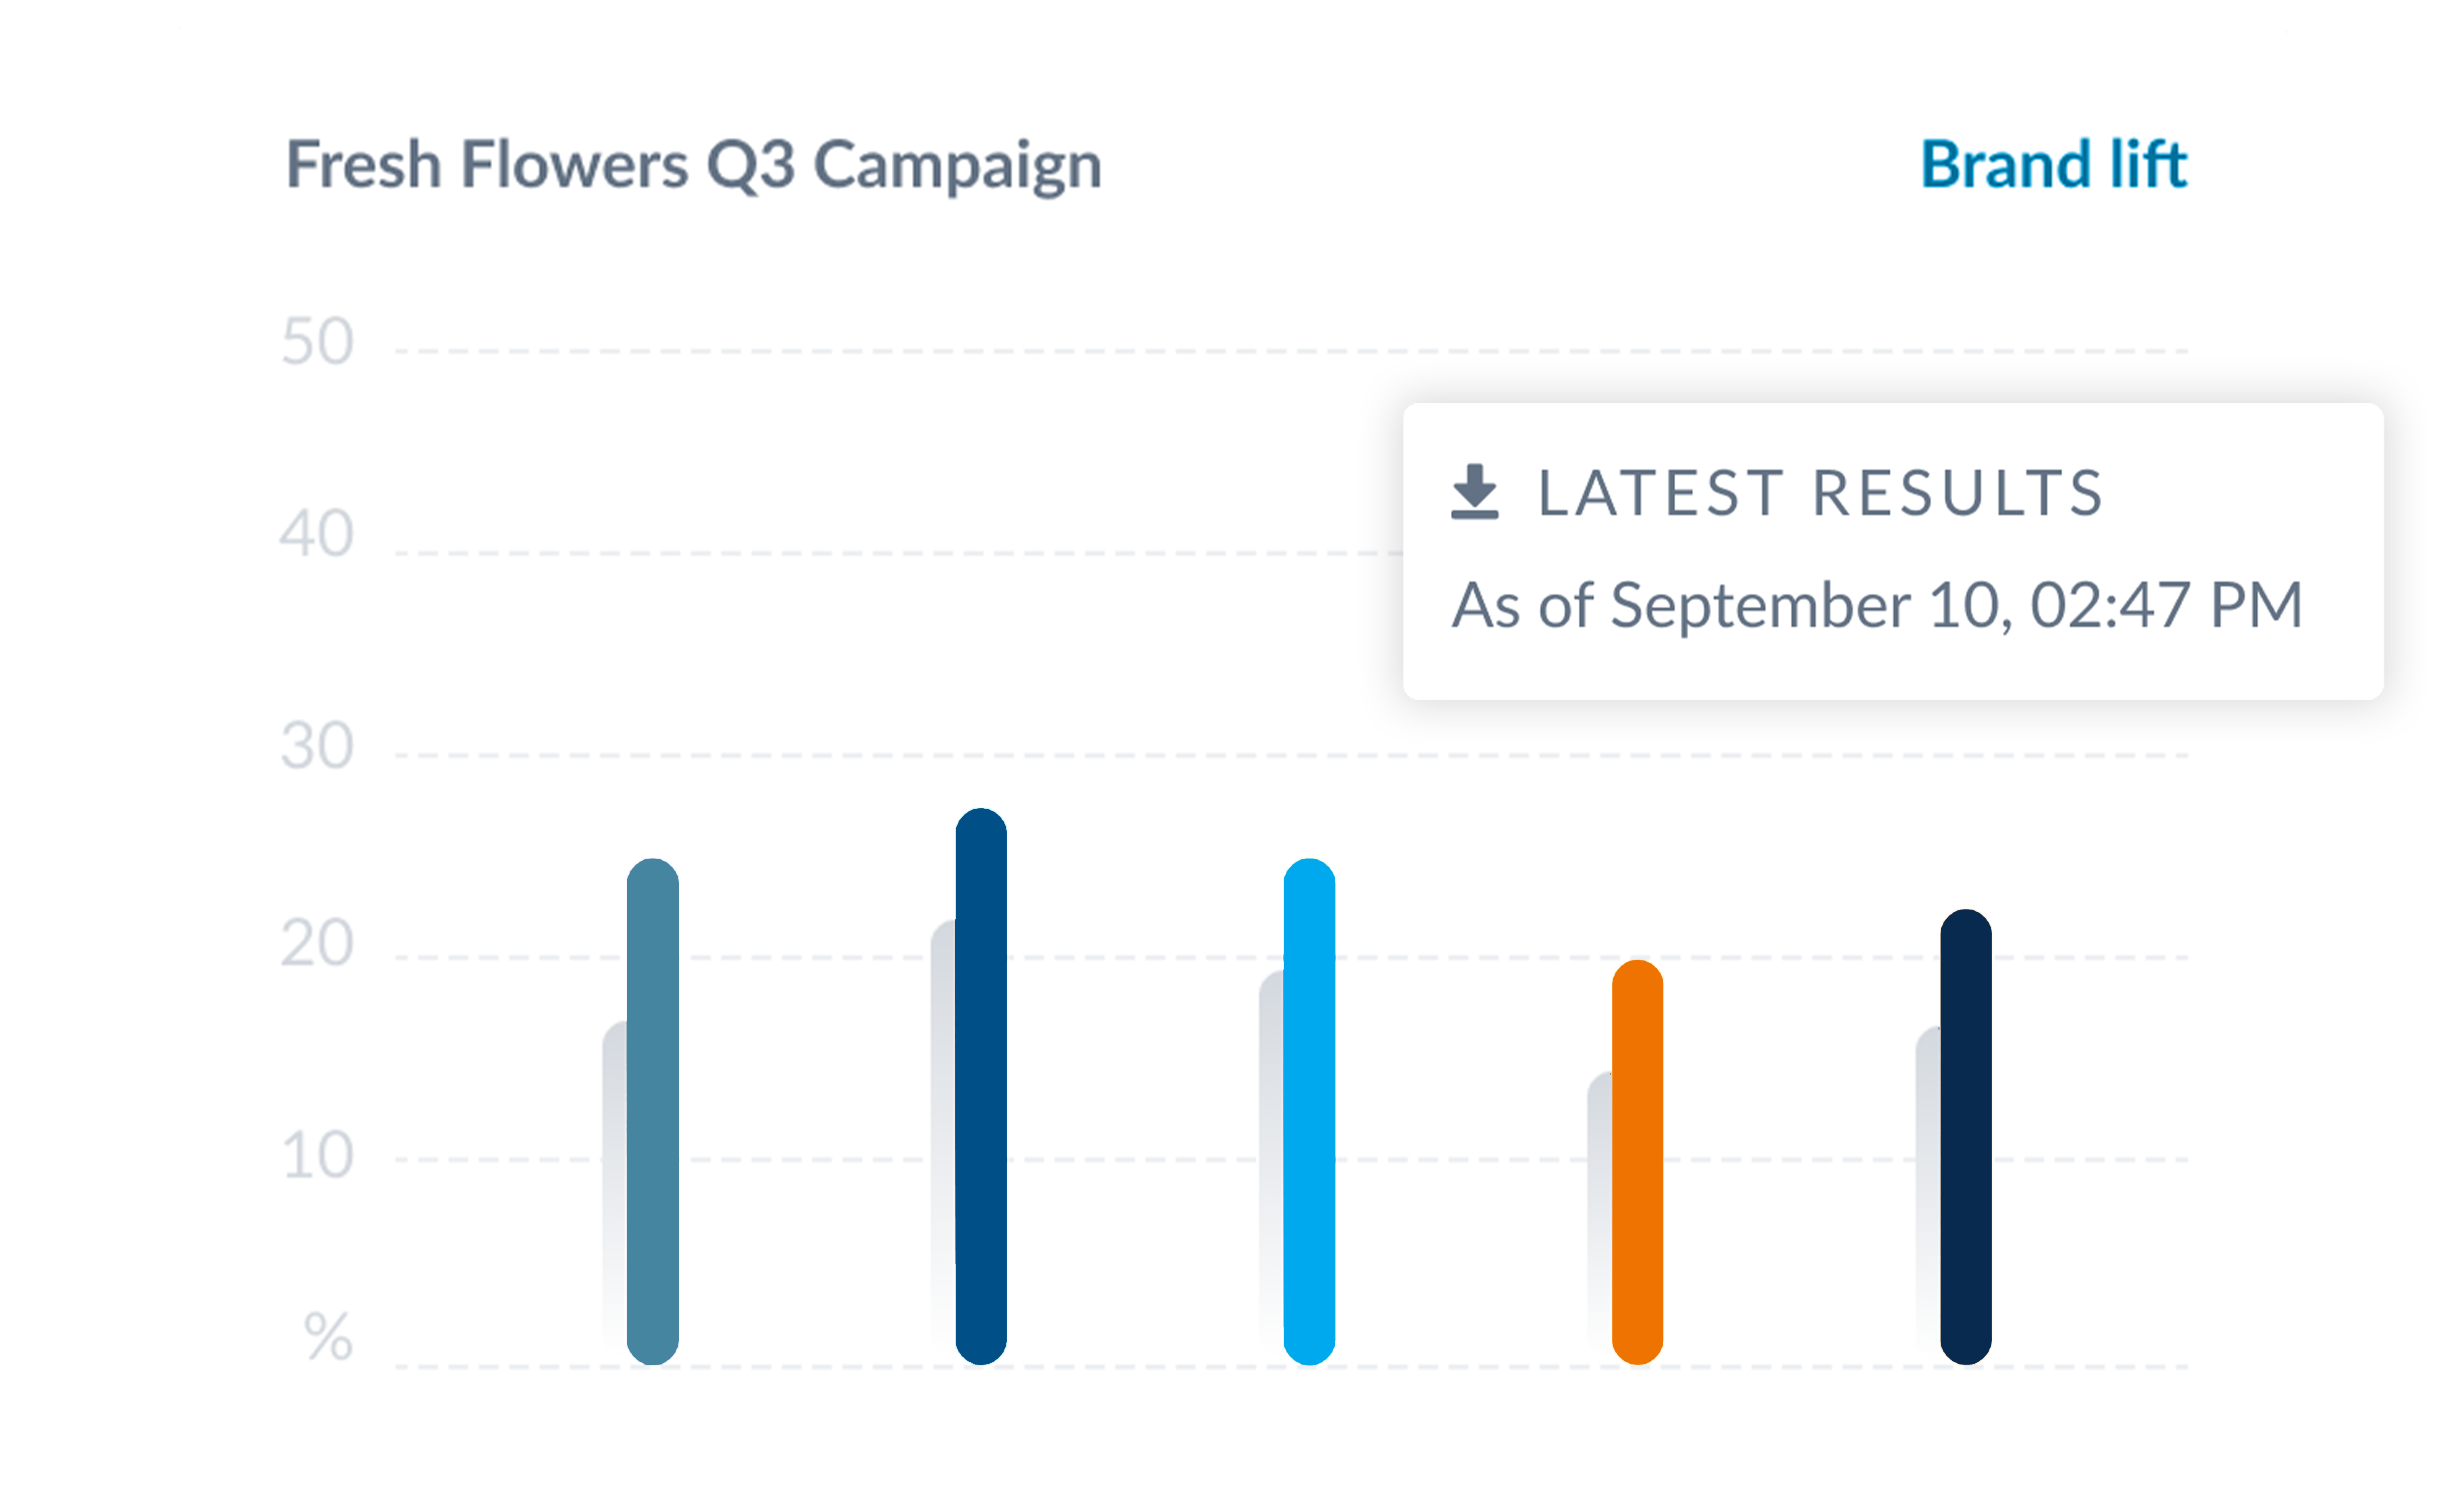
Task: Click the 50 axis label
Action: pyautogui.click(x=317, y=342)
